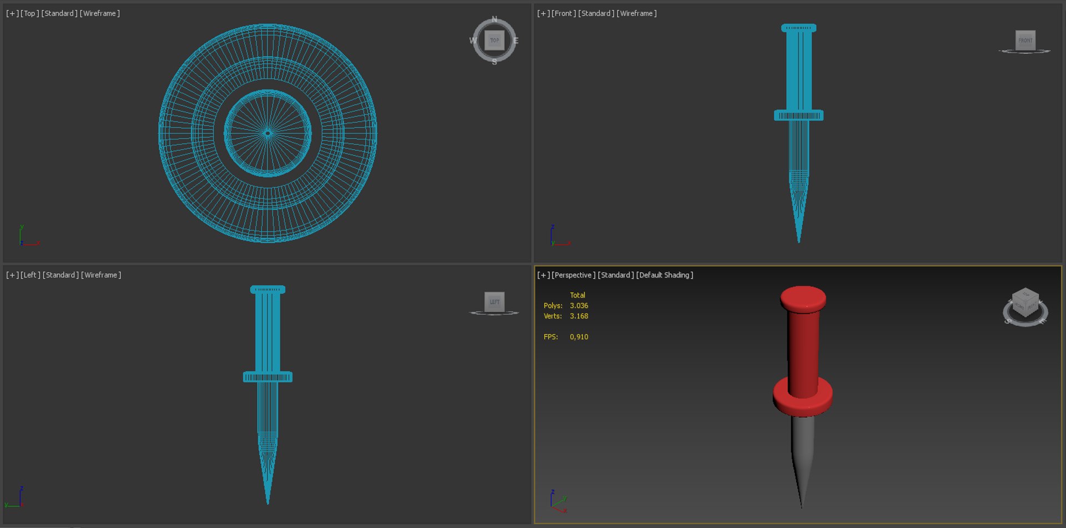Viewport: 1066px width, 528px height.
Task: Open the [Standard] menu in Top viewport
Action: point(59,13)
